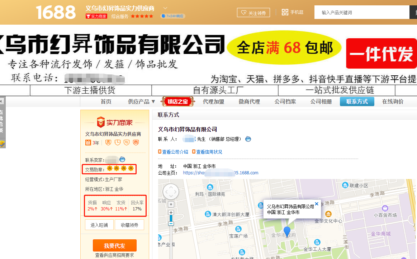The width and height of the screenshot is (417, 259).
Task: Click the 全店满68包邮 banner badge
Action: pyautogui.click(x=285, y=48)
